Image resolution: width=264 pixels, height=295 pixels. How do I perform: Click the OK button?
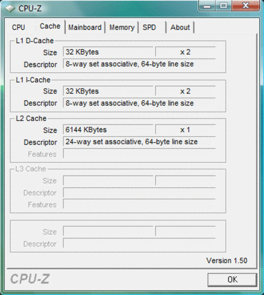[x=232, y=280]
